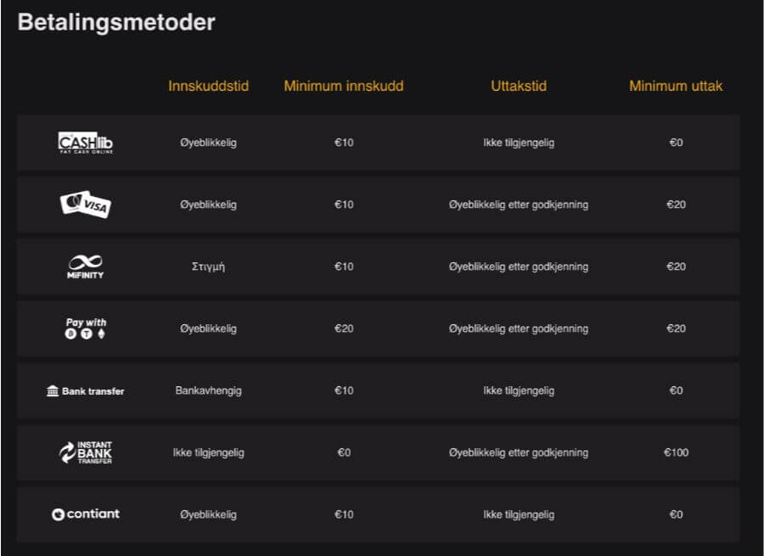The height and width of the screenshot is (556, 764).
Task: Click the Contiant logo
Action: pyautogui.click(x=86, y=514)
